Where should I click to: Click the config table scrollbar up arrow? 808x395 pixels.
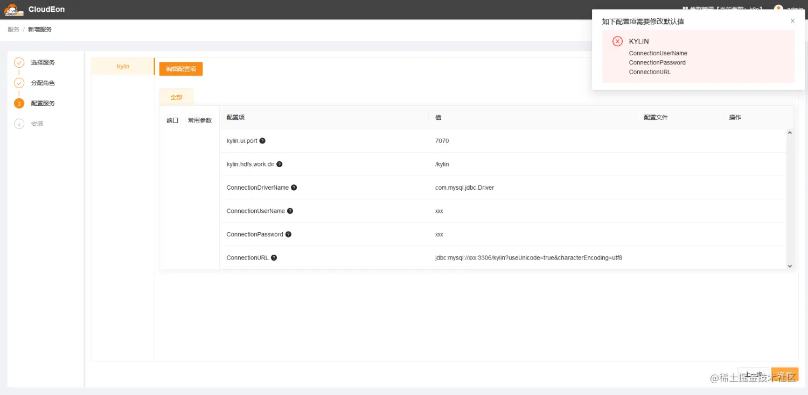pos(790,133)
